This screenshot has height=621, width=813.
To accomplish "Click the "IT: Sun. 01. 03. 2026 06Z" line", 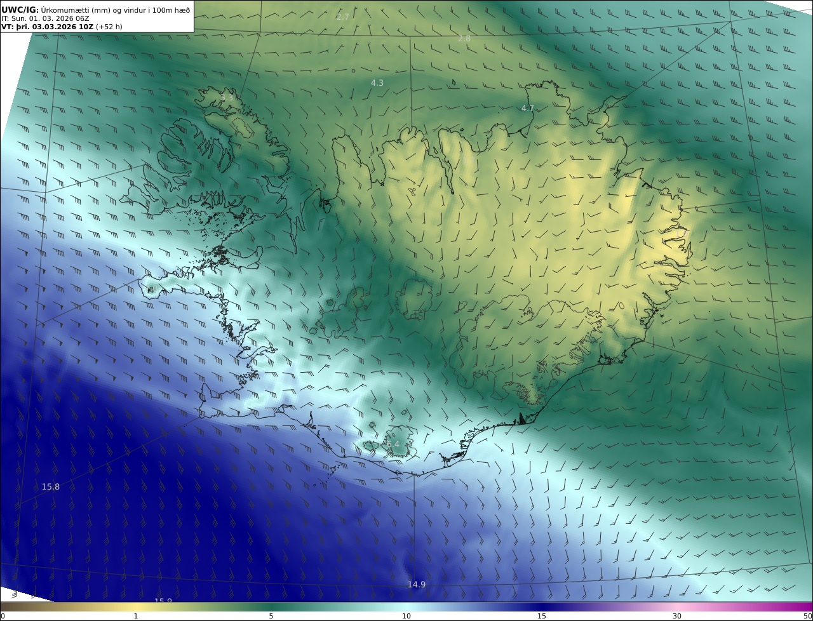I will point(45,18).
